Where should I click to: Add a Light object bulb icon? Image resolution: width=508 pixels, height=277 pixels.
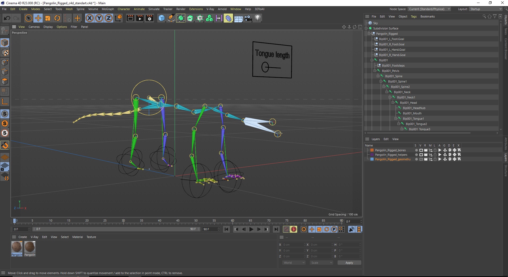coord(258,18)
